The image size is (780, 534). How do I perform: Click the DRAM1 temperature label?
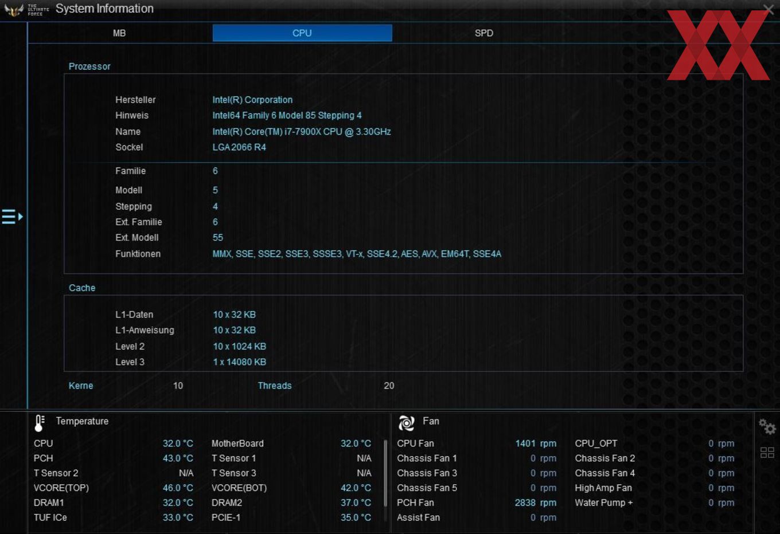(x=49, y=502)
